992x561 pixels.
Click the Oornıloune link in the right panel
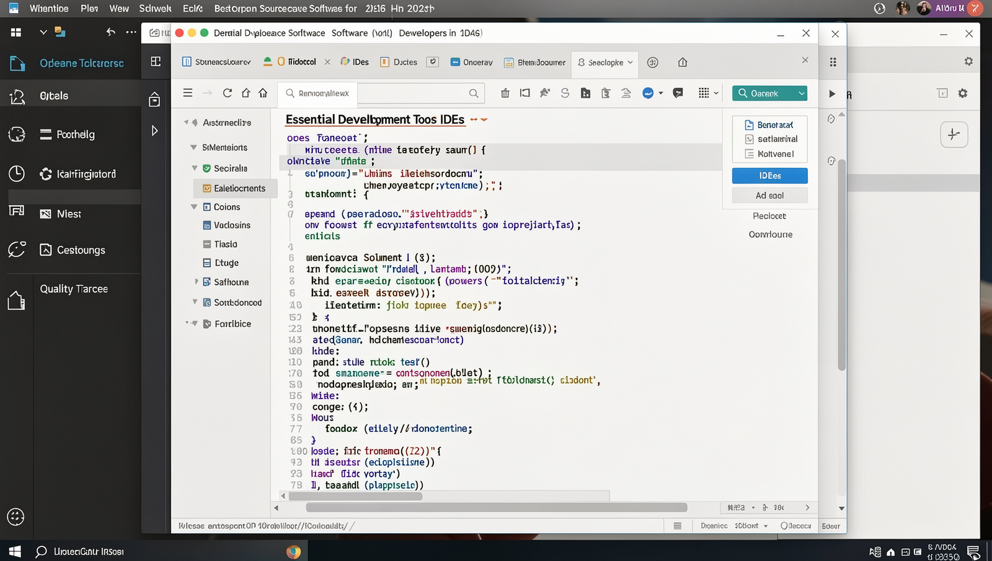pyautogui.click(x=771, y=235)
